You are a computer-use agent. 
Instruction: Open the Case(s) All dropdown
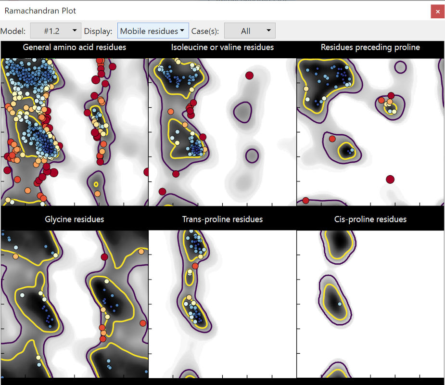(x=250, y=31)
